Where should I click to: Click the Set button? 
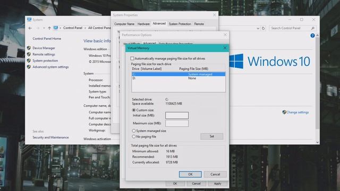(x=211, y=136)
